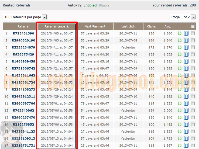Image resolution: width=199 pixels, height=149 pixels.
Task: Click blue flag icon for R728431390
Action: [186, 33]
